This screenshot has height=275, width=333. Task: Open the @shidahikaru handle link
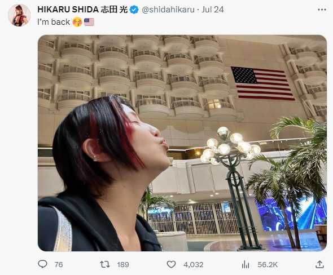coord(168,10)
